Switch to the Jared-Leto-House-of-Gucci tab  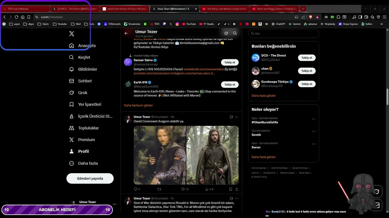pos(125,9)
